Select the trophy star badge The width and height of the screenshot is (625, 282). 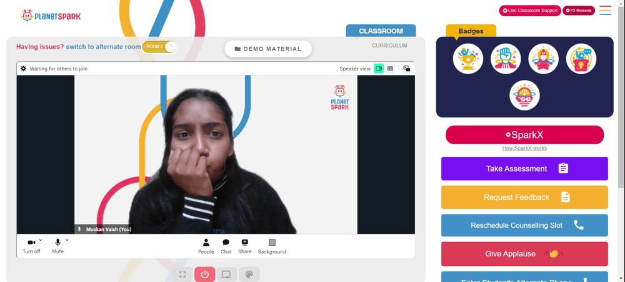(x=468, y=59)
